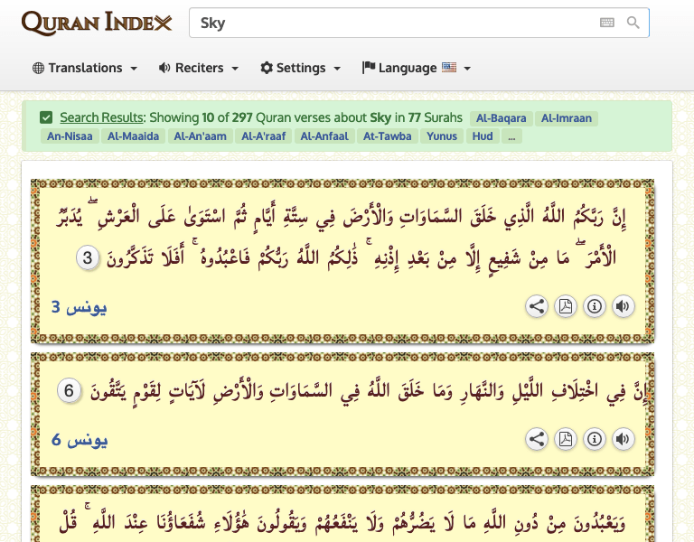Filter results by Al-Maaida
The image size is (694, 542).
(133, 136)
